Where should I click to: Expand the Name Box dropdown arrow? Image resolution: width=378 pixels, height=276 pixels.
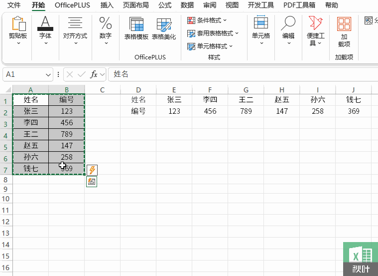pyautogui.click(x=48, y=74)
